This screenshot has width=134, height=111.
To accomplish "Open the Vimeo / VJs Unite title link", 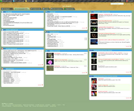I will (55, 51).
